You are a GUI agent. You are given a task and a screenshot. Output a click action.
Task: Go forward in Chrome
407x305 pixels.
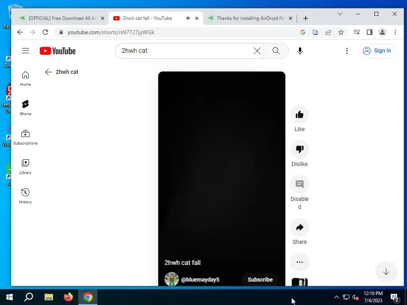coord(33,32)
